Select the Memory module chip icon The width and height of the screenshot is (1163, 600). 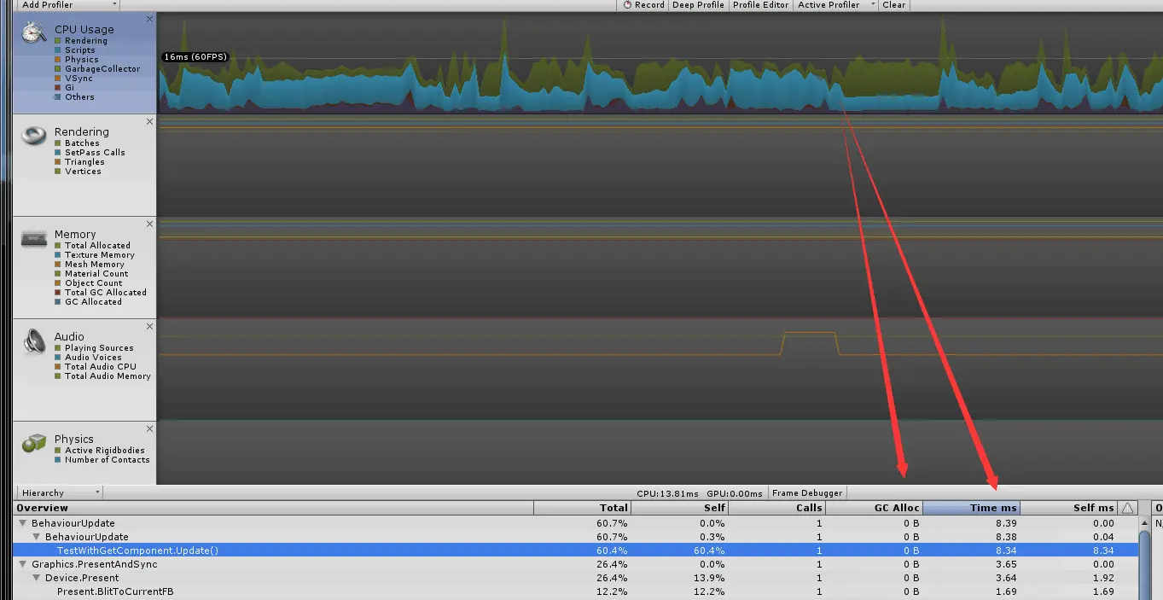[x=34, y=239]
